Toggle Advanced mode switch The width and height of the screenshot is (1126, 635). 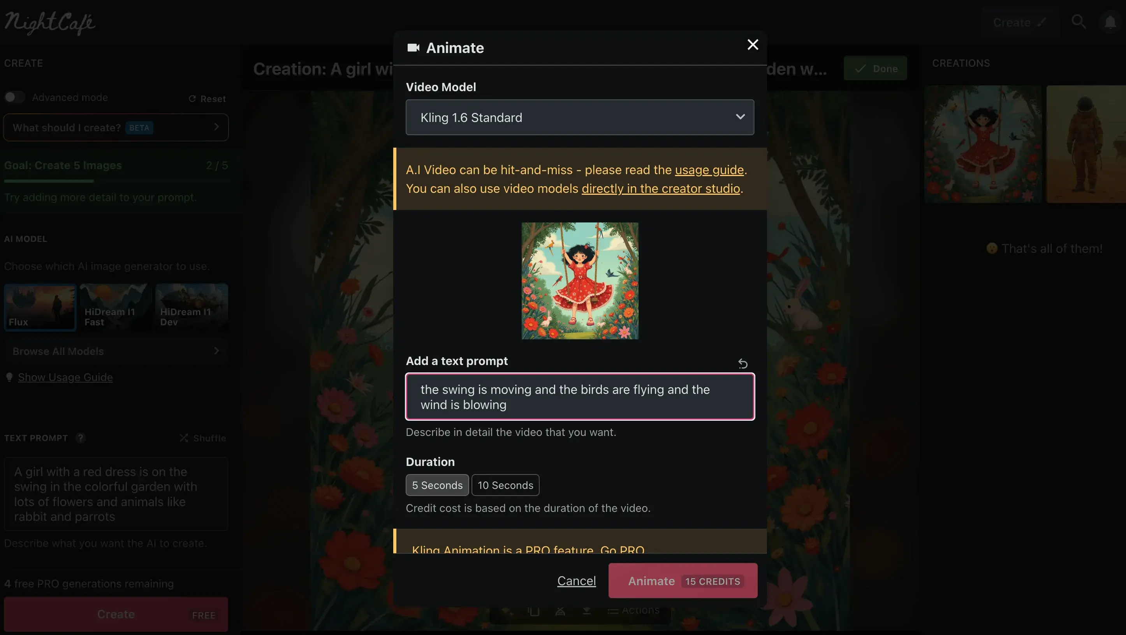[x=14, y=97]
